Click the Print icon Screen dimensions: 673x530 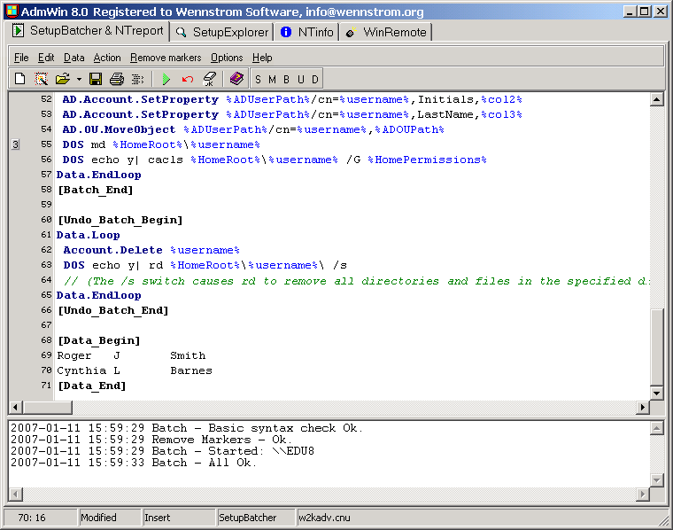[117, 79]
